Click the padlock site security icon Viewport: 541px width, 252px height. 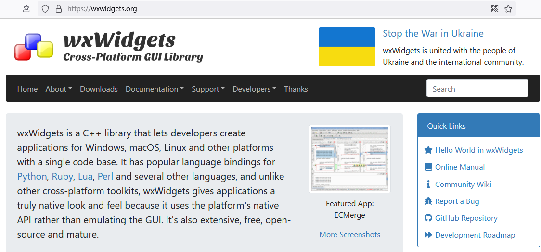tap(59, 9)
